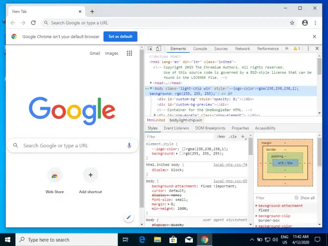Reload the page with the refresh icon

point(33,23)
